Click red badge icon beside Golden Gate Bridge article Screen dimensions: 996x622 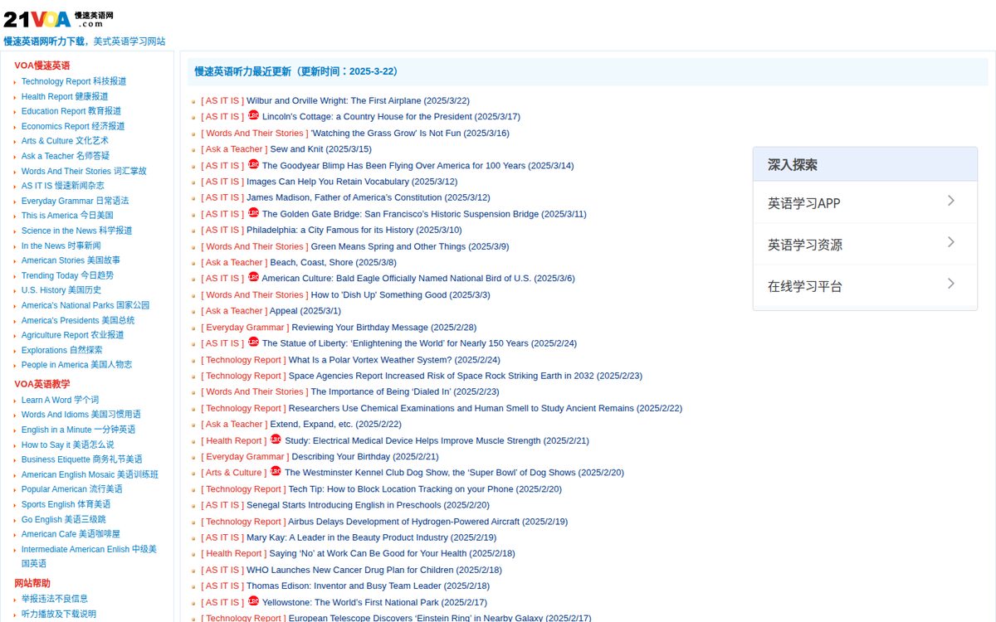coord(253,213)
